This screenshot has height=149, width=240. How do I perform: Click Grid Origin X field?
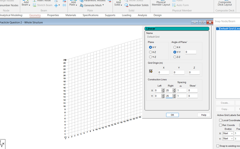pos(163,73)
